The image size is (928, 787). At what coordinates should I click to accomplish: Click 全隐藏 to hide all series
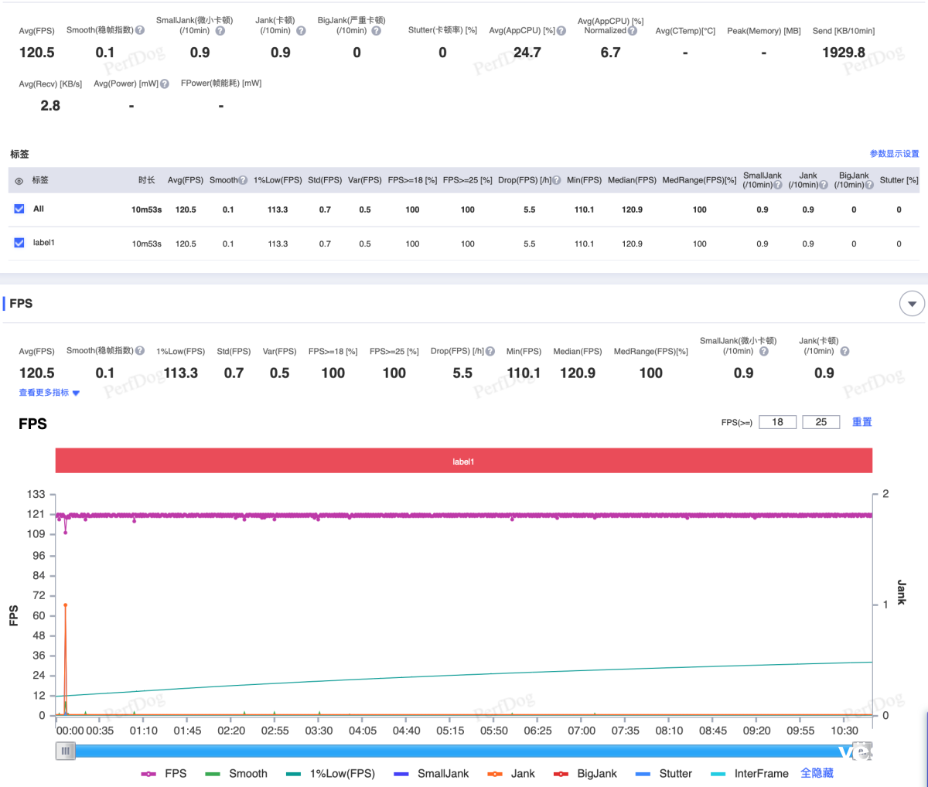pyautogui.click(x=817, y=773)
